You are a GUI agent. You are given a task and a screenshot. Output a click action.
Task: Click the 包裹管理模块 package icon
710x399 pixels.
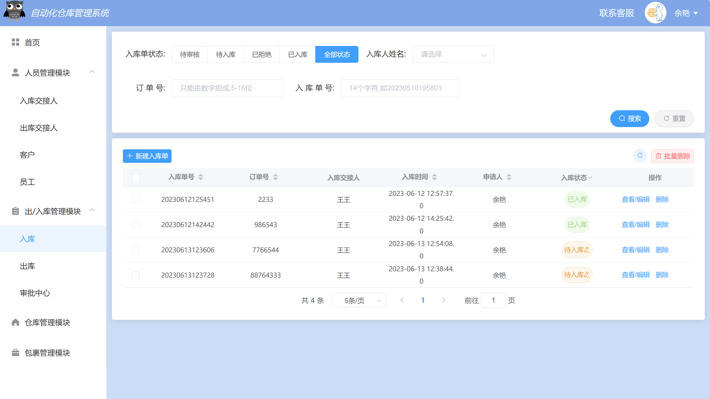pyautogui.click(x=16, y=353)
